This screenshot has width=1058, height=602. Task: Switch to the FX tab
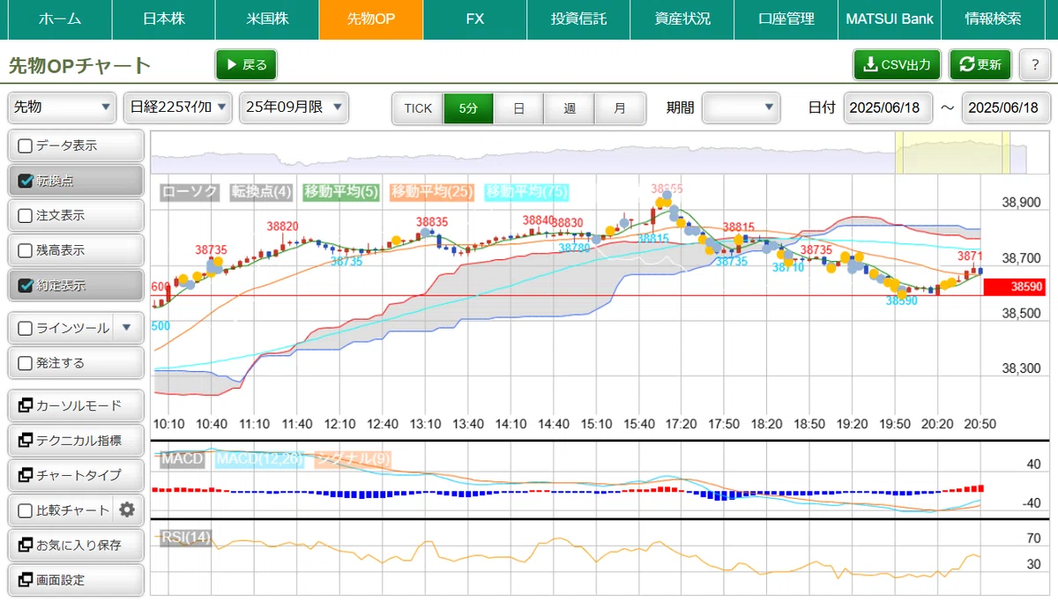(474, 19)
